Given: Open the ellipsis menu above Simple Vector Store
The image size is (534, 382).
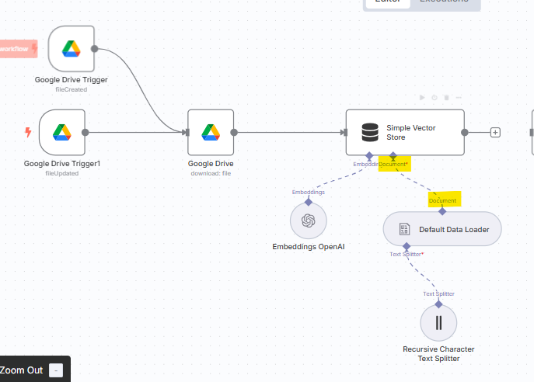Looking at the screenshot, I should pos(459,98).
